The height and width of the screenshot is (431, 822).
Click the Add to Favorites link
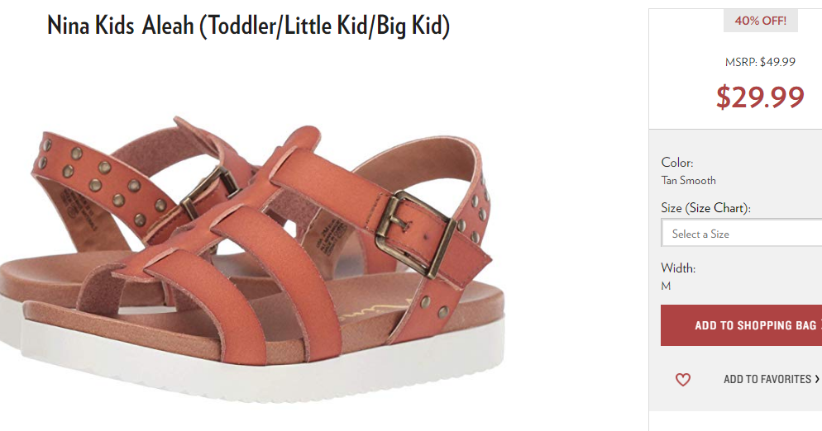(767, 379)
